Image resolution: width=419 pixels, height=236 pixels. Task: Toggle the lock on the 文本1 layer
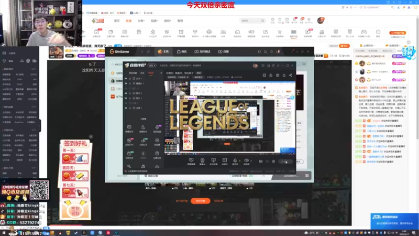point(130,78)
